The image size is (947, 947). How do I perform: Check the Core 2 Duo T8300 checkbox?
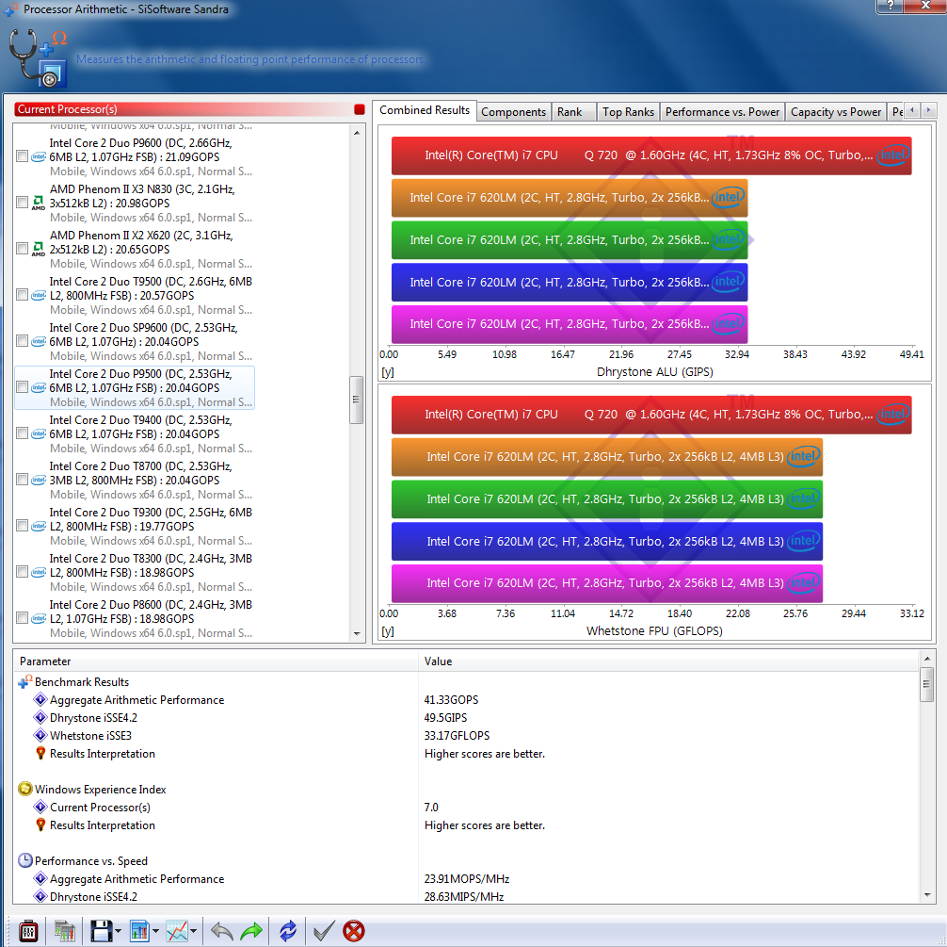(22, 572)
